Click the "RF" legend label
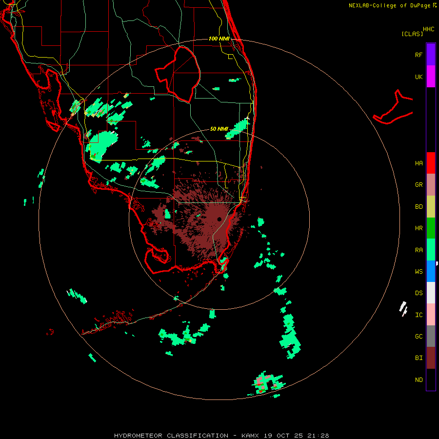Screen dimensions: 439x439 pyautogui.click(x=419, y=55)
